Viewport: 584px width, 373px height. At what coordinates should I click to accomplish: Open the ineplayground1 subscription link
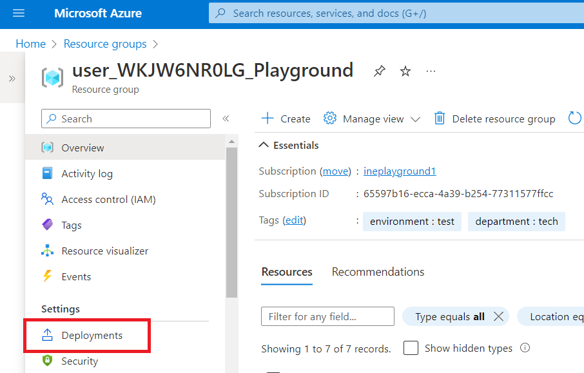click(400, 171)
